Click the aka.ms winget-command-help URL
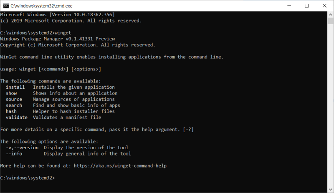Screen dimensions: 334x193 click(x=120, y=165)
